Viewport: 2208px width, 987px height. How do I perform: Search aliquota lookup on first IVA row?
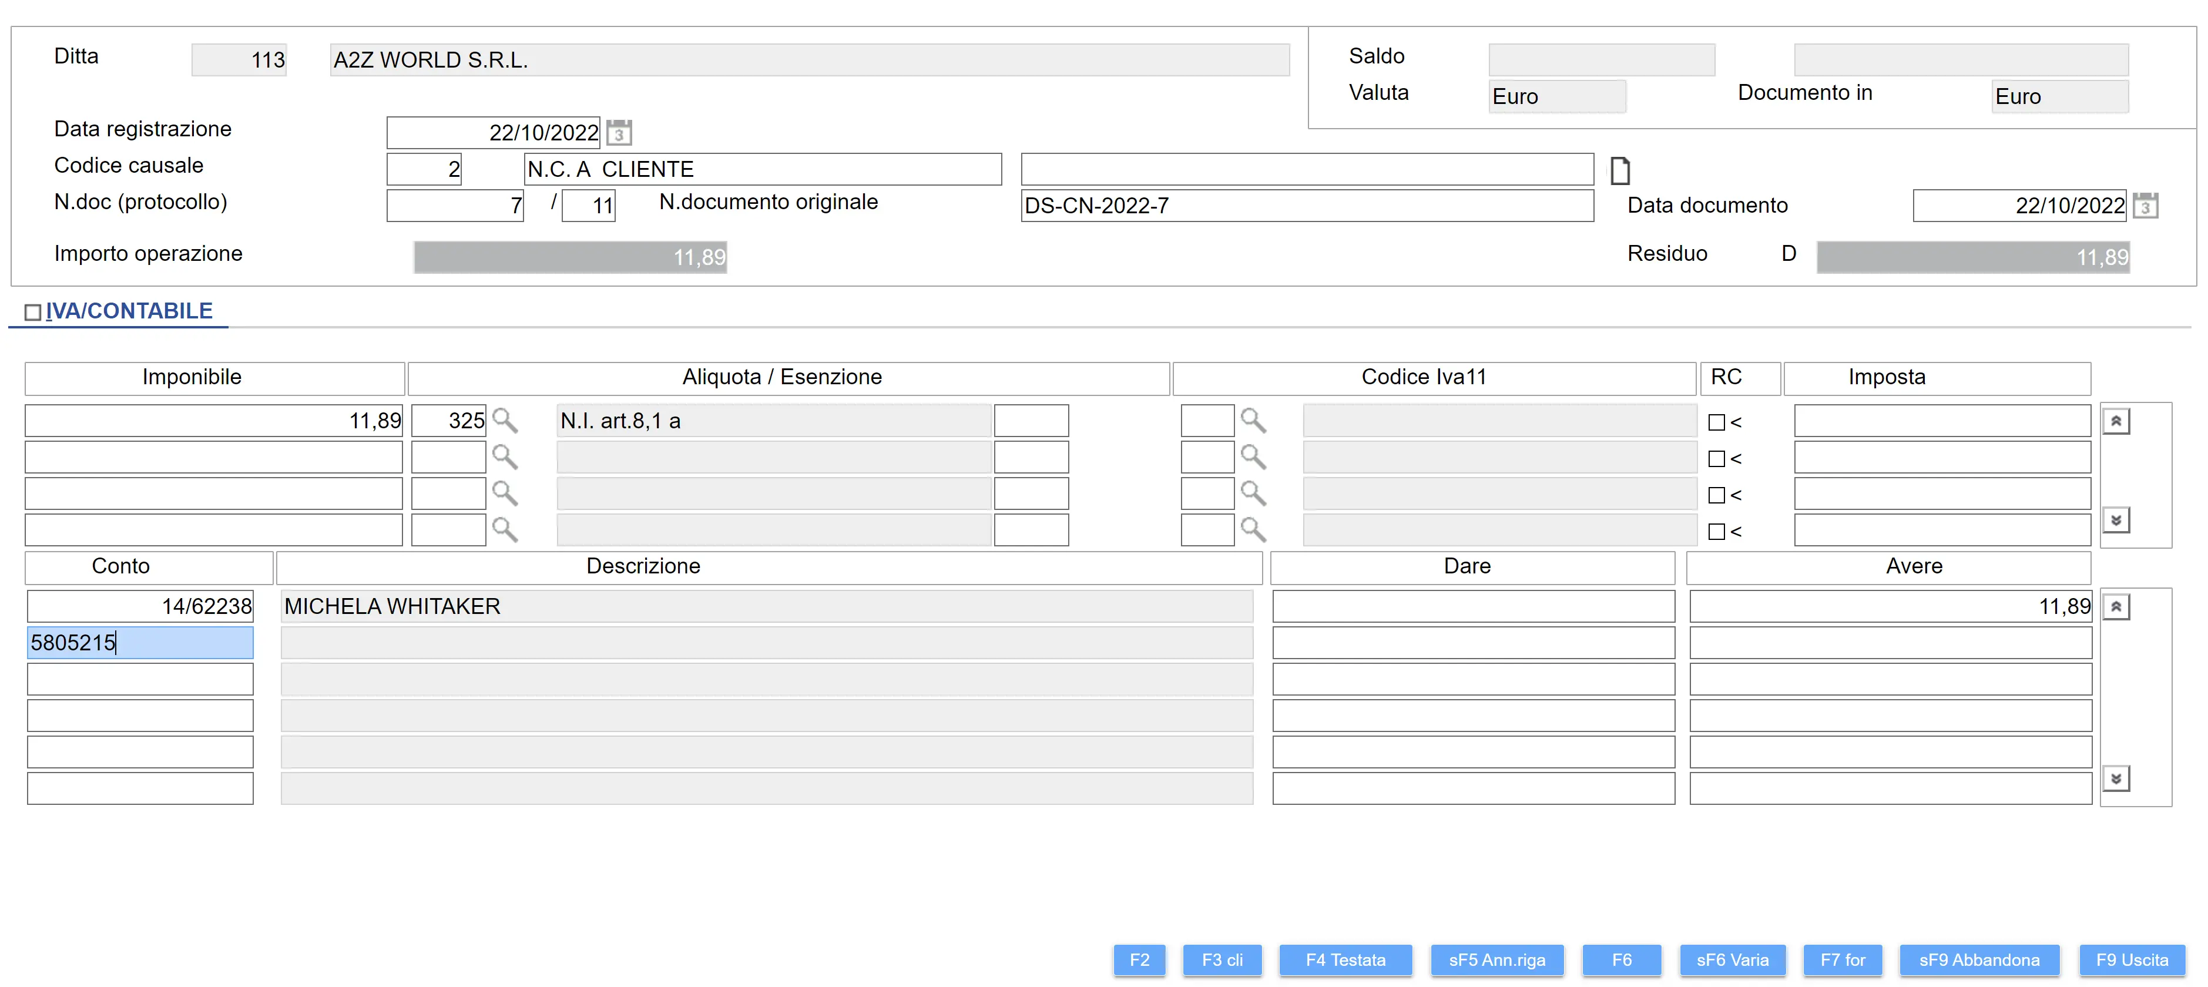coord(505,421)
